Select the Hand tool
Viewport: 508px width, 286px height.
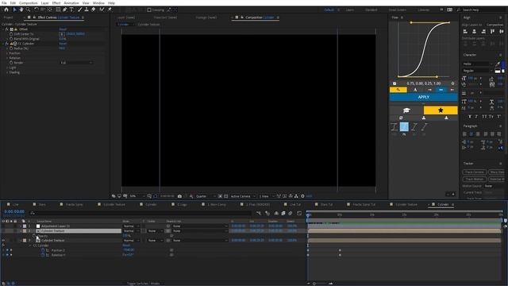click(x=21, y=10)
